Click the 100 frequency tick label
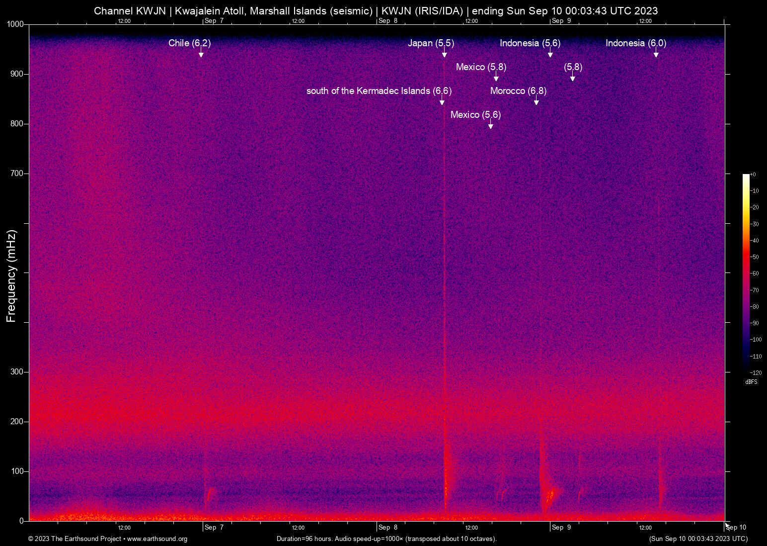 tap(17, 471)
